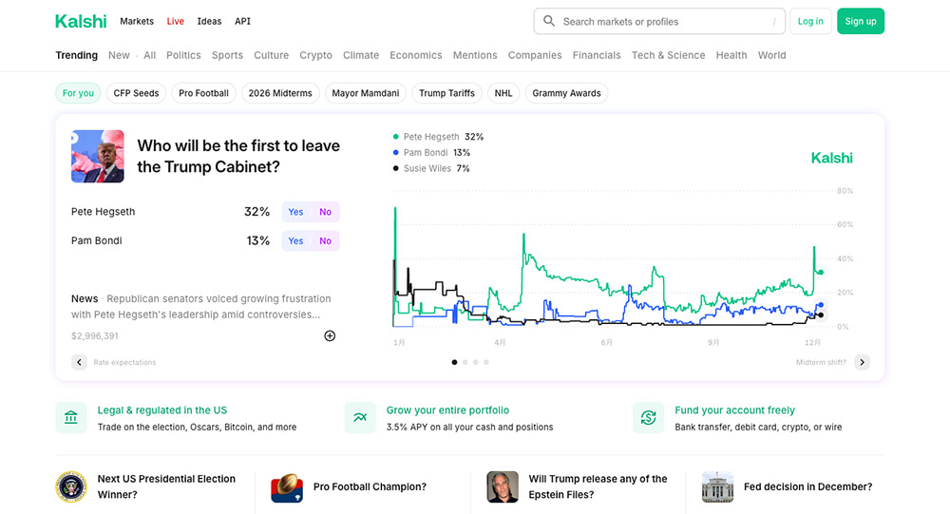
Task: Open the presidential seal thumbnail
Action: point(71,486)
